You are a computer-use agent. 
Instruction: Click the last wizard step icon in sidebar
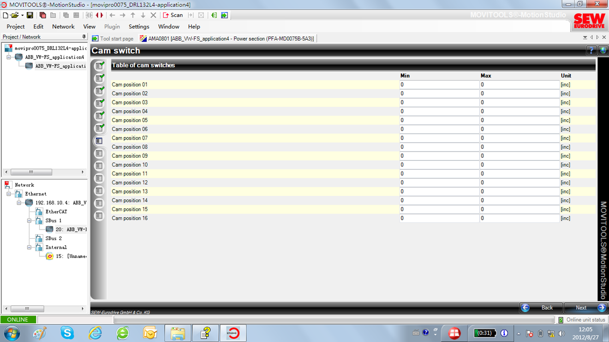click(x=99, y=216)
